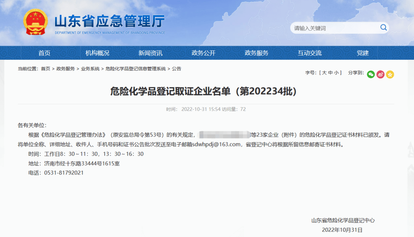Image resolution: width=414 pixels, height=237 pixels.
Task: Open 首页 in the navigation bar
Action: (x=44, y=53)
